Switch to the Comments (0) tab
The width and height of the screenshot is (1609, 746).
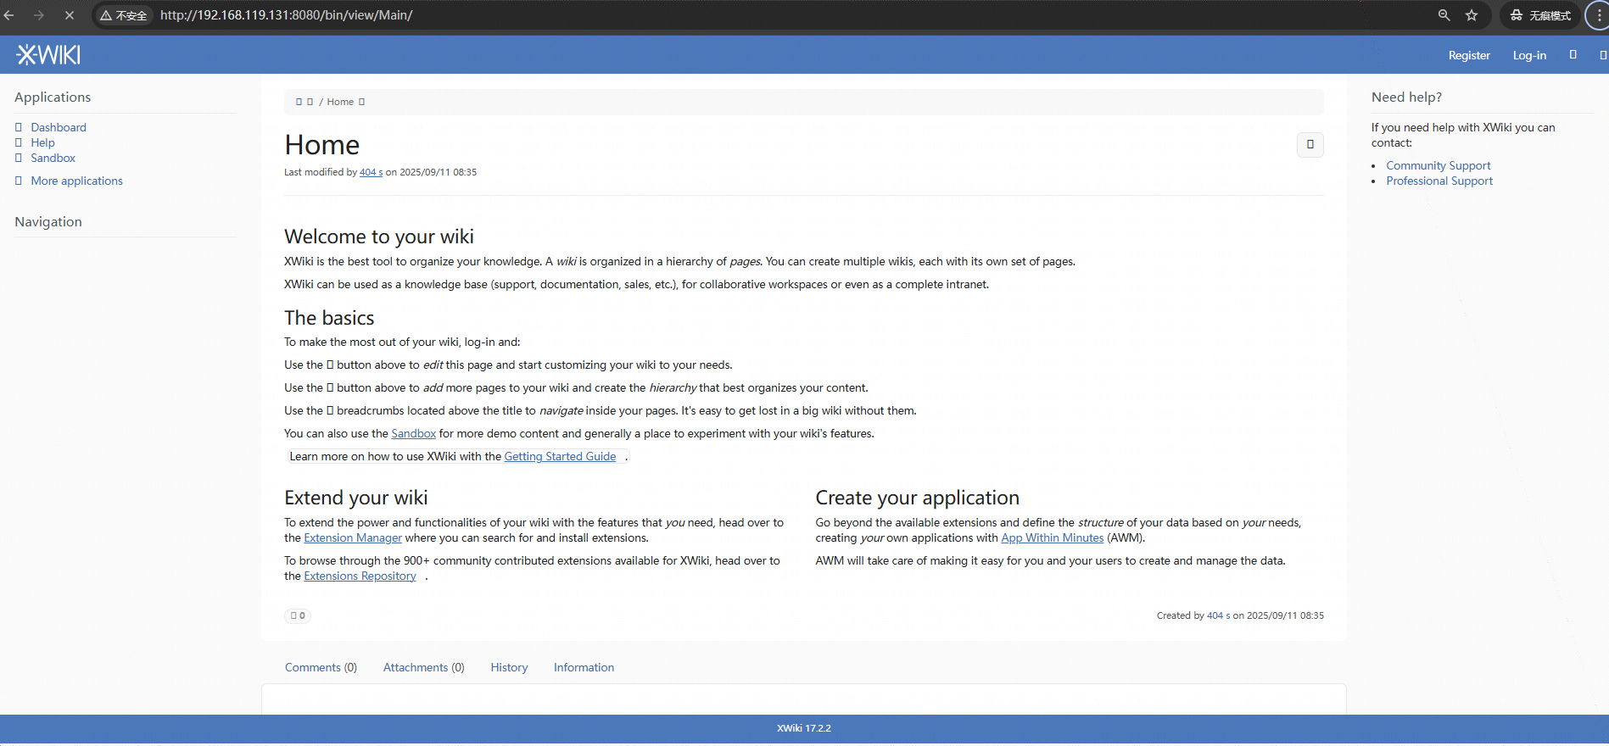(x=321, y=667)
